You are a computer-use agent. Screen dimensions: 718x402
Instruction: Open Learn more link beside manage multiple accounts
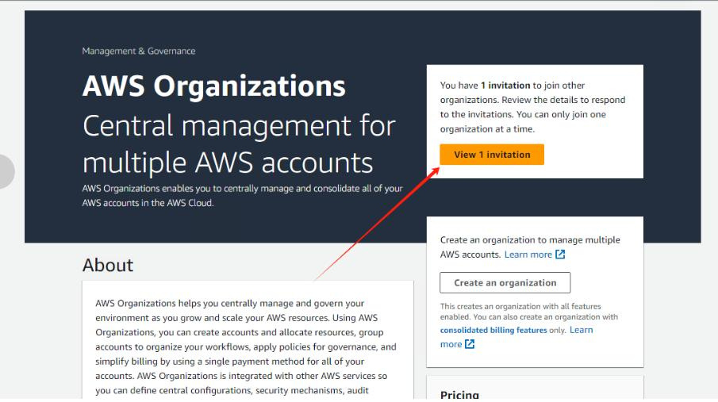[x=528, y=255]
